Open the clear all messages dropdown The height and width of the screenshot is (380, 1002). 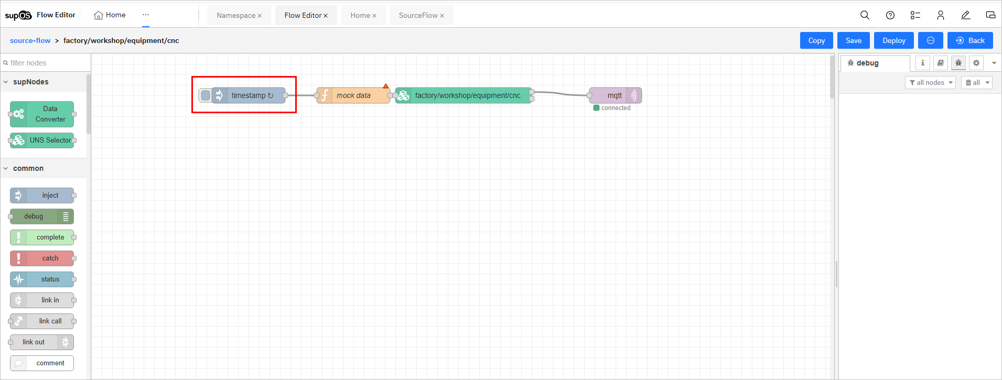977,82
